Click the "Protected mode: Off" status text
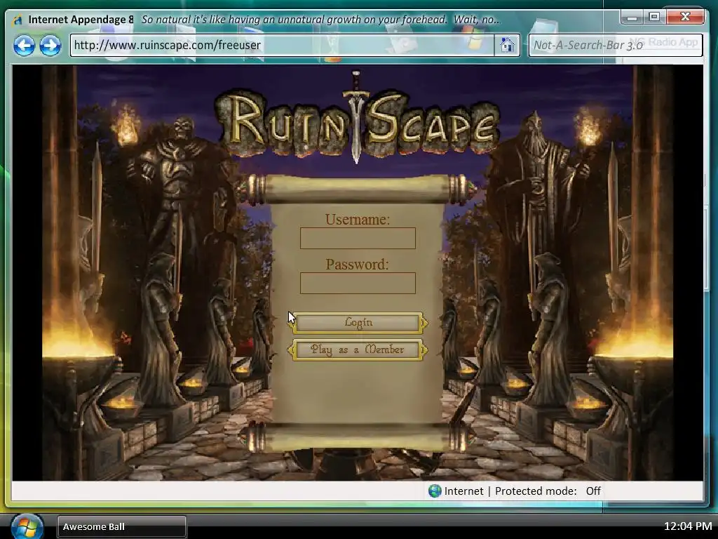 [548, 491]
